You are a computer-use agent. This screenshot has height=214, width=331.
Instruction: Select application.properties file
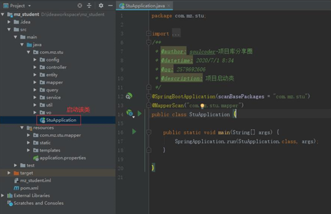click(x=63, y=158)
